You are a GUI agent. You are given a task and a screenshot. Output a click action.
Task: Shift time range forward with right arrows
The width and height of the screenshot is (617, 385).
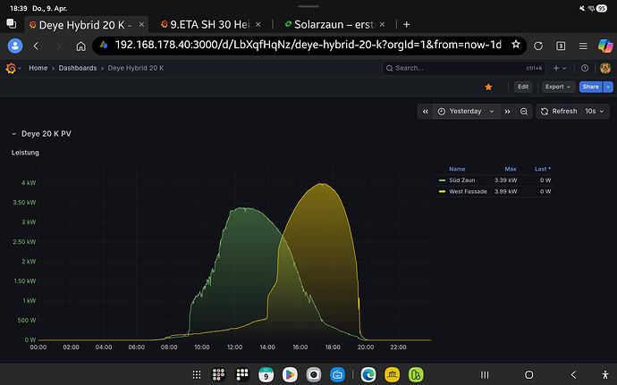tap(507, 111)
